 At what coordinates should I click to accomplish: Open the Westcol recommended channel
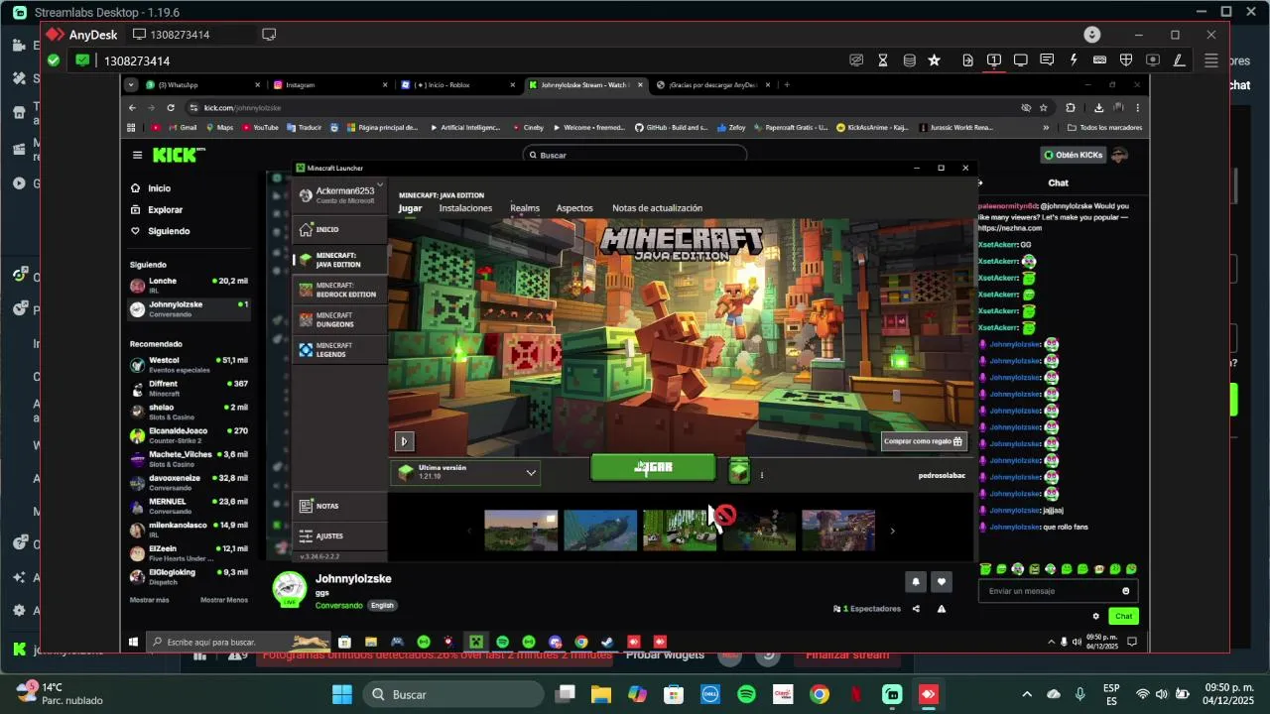pos(189,365)
